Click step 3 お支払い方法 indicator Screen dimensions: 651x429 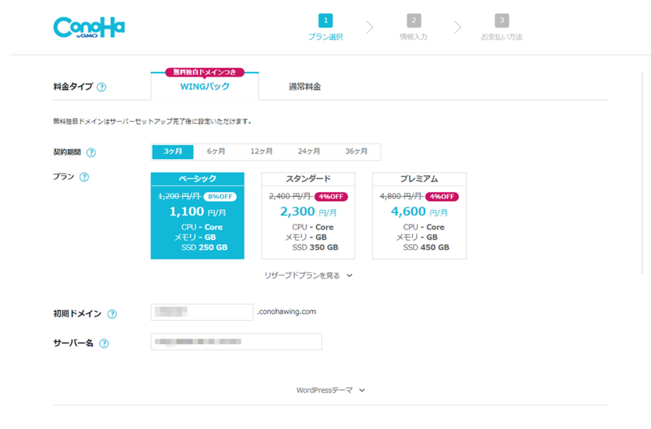[502, 28]
